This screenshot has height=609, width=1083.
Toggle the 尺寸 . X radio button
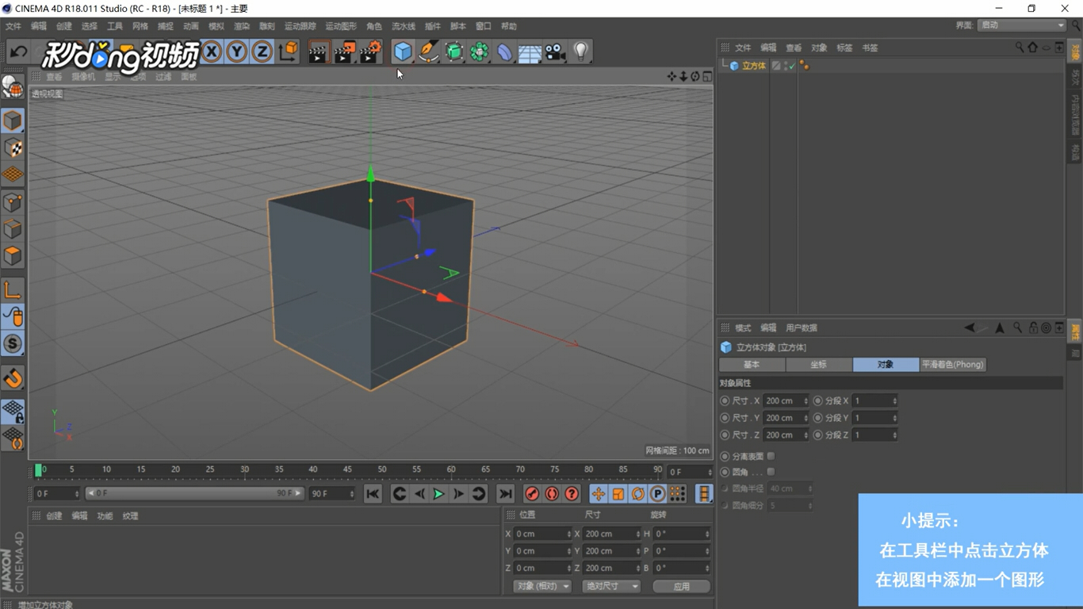[x=725, y=400]
